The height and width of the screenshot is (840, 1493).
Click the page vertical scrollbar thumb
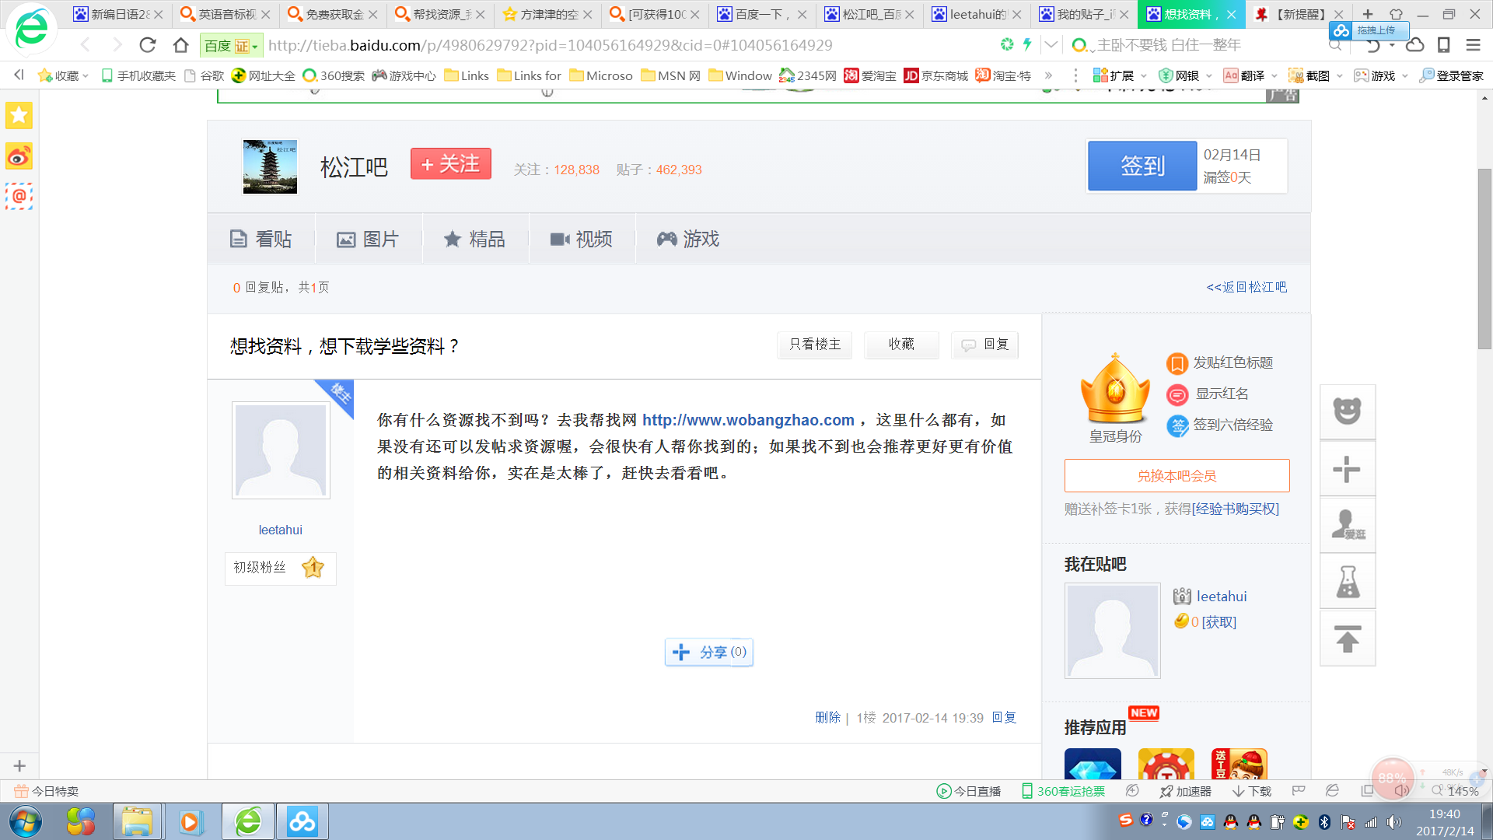[x=1484, y=258]
